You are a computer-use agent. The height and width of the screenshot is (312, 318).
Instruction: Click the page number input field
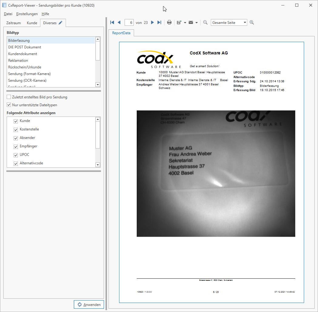(129, 22)
